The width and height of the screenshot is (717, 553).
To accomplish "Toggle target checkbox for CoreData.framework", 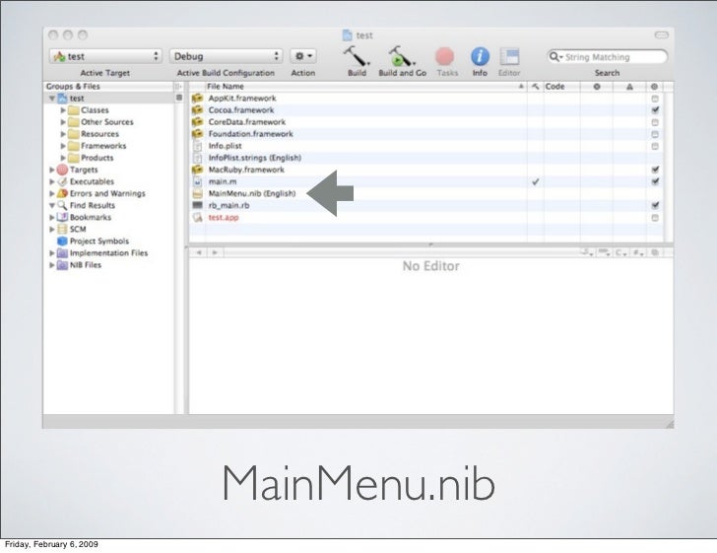I will point(655,122).
